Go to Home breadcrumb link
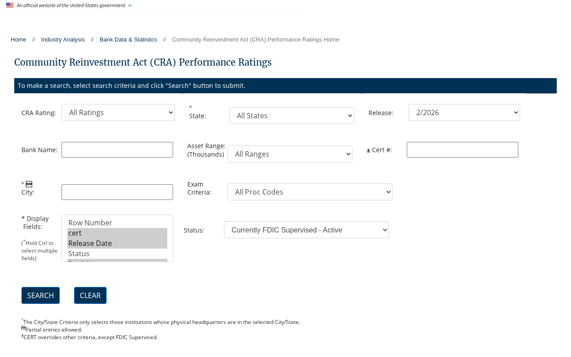This screenshot has width=571, height=357. pyautogui.click(x=18, y=40)
